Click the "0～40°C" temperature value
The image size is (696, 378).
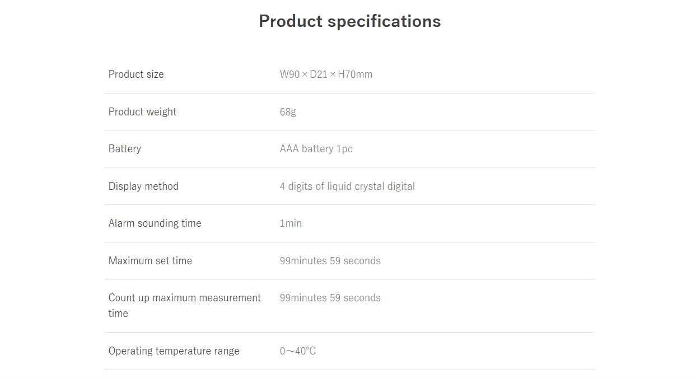(298, 351)
